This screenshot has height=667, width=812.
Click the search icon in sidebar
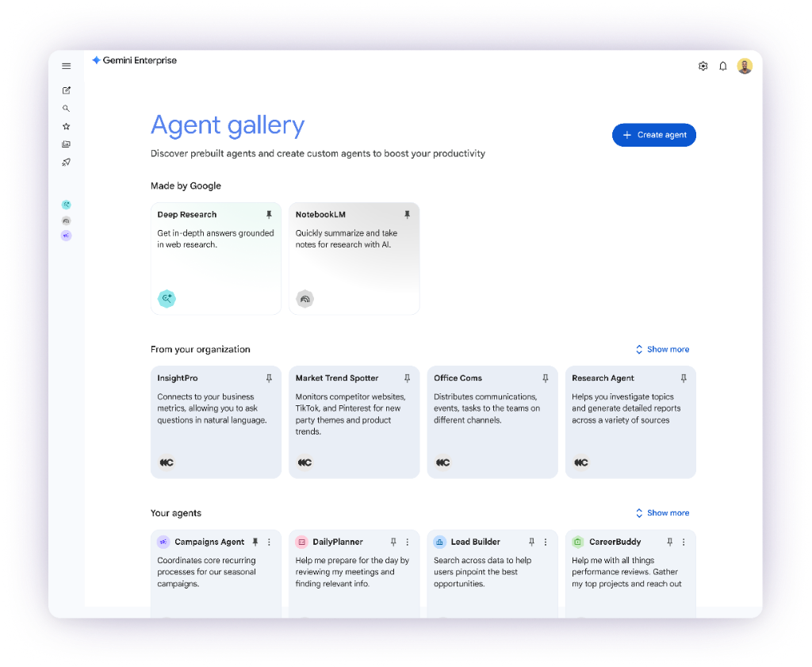(67, 109)
